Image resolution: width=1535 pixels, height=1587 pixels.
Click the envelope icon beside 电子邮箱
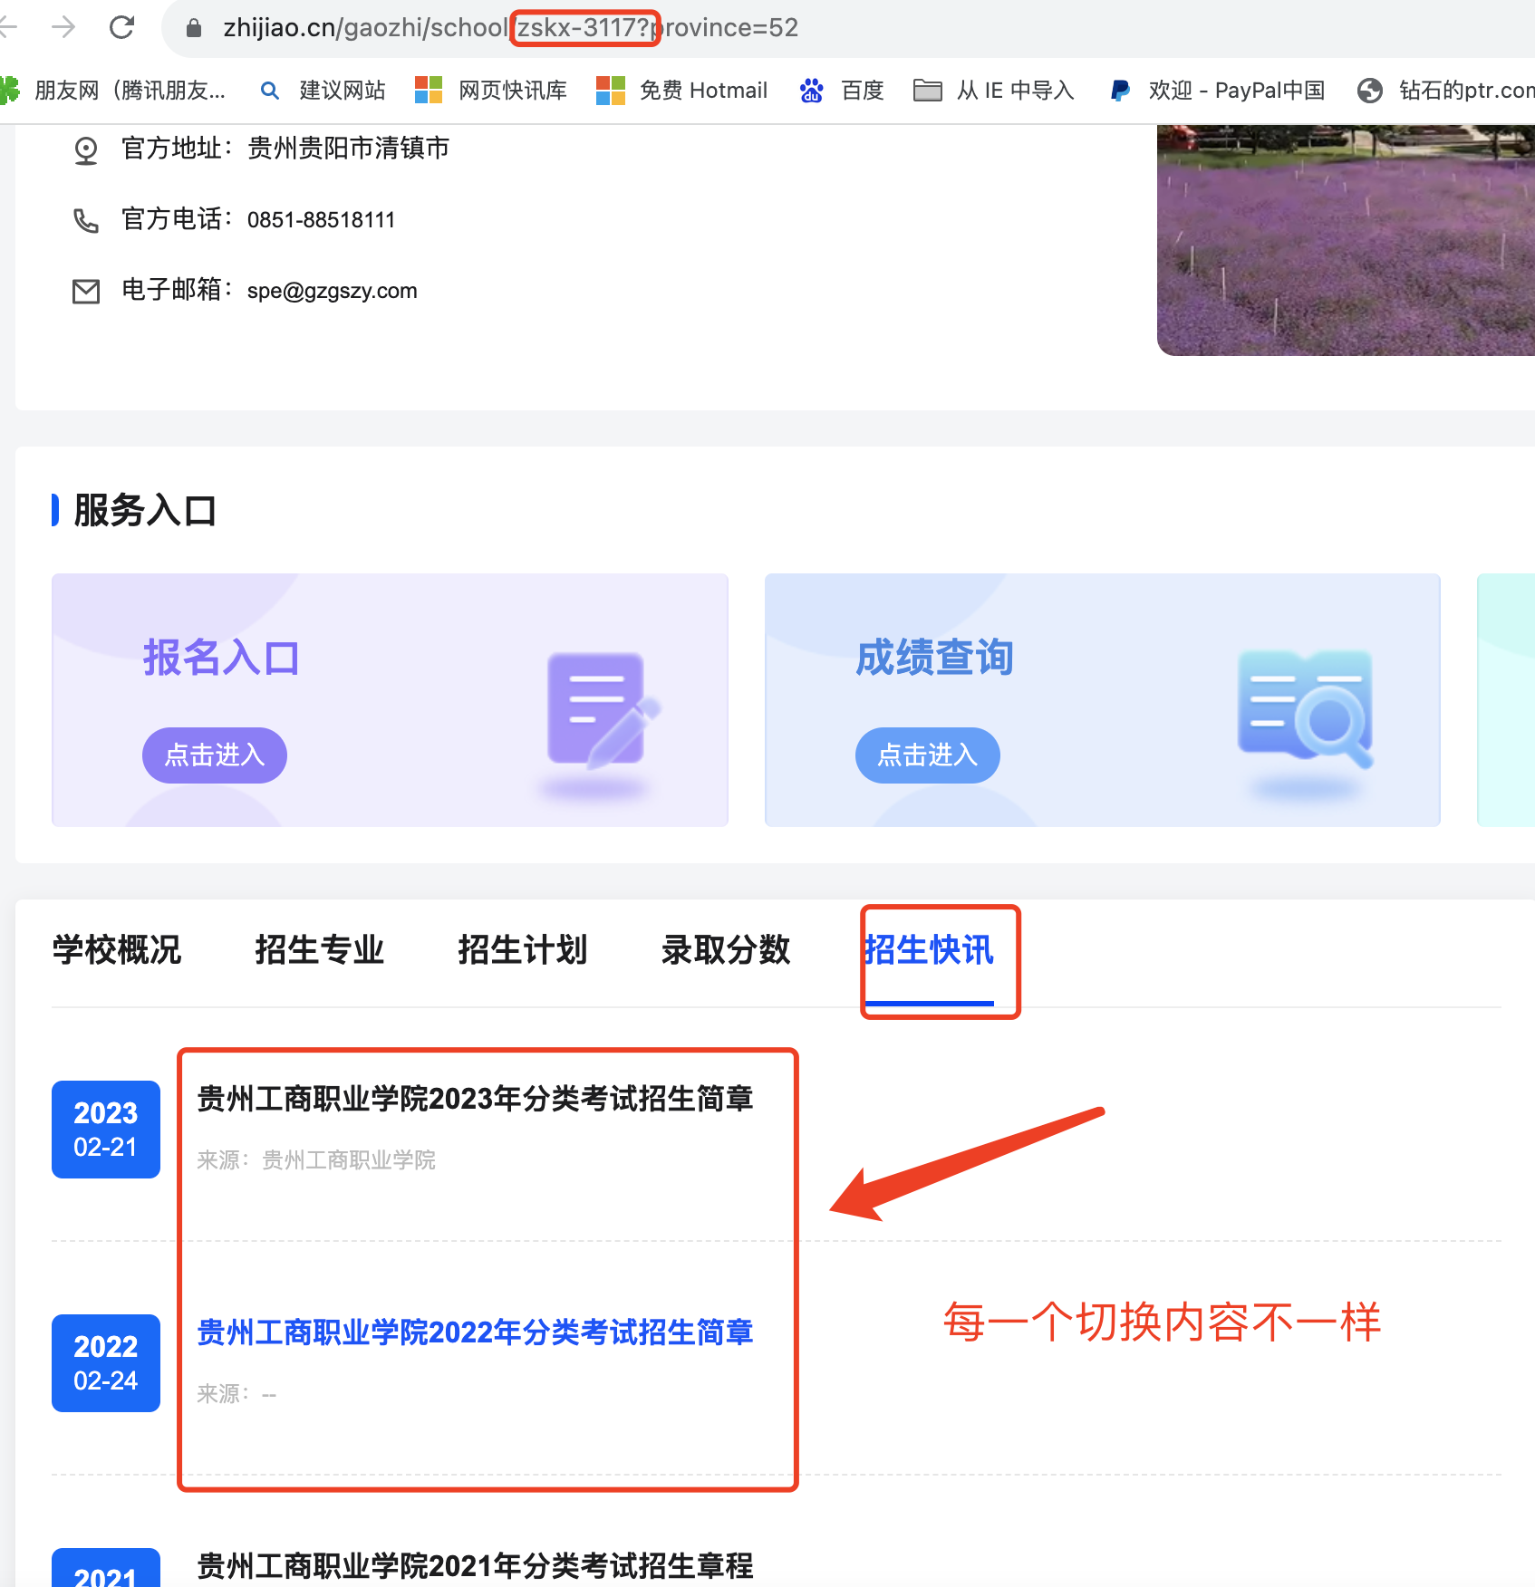tap(86, 291)
